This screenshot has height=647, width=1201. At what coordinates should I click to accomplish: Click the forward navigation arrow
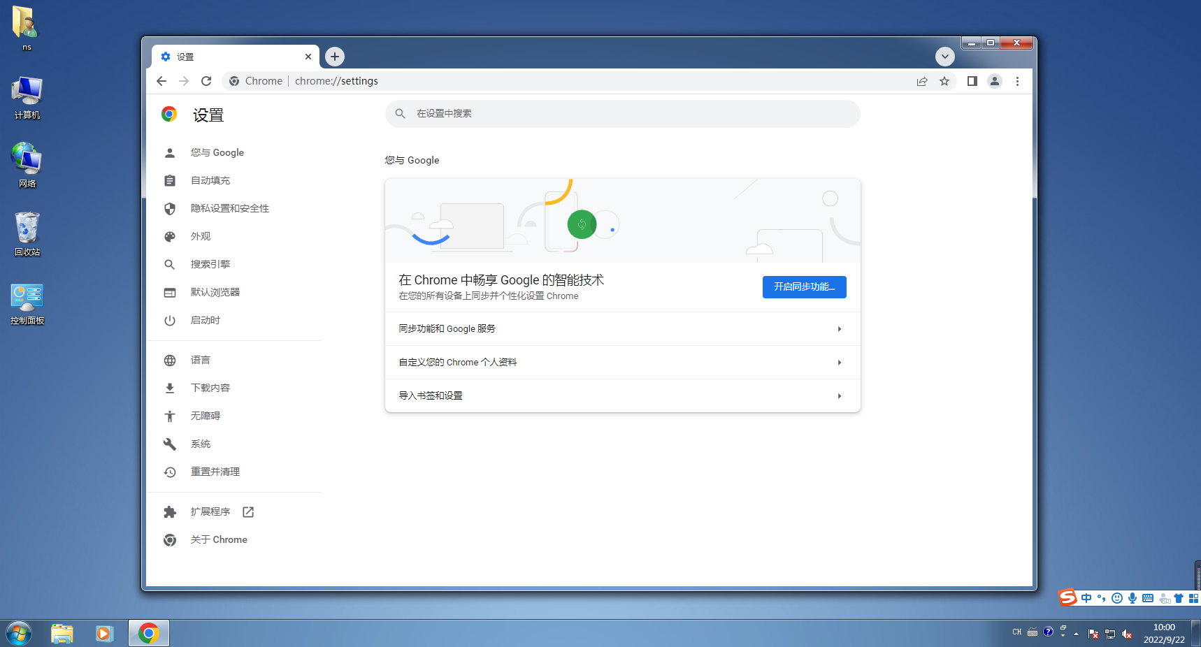point(184,81)
